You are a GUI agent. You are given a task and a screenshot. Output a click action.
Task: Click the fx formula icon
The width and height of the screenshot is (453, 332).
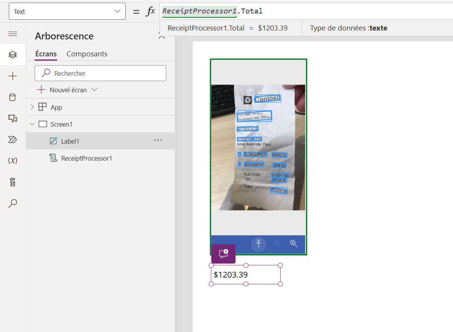click(150, 11)
